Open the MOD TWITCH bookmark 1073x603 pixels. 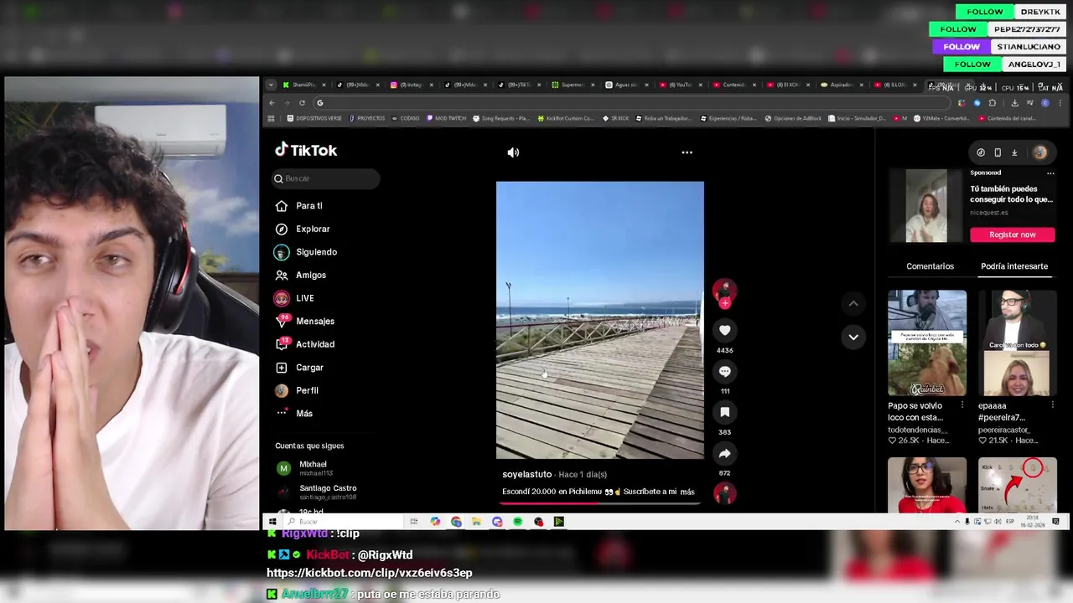446,118
